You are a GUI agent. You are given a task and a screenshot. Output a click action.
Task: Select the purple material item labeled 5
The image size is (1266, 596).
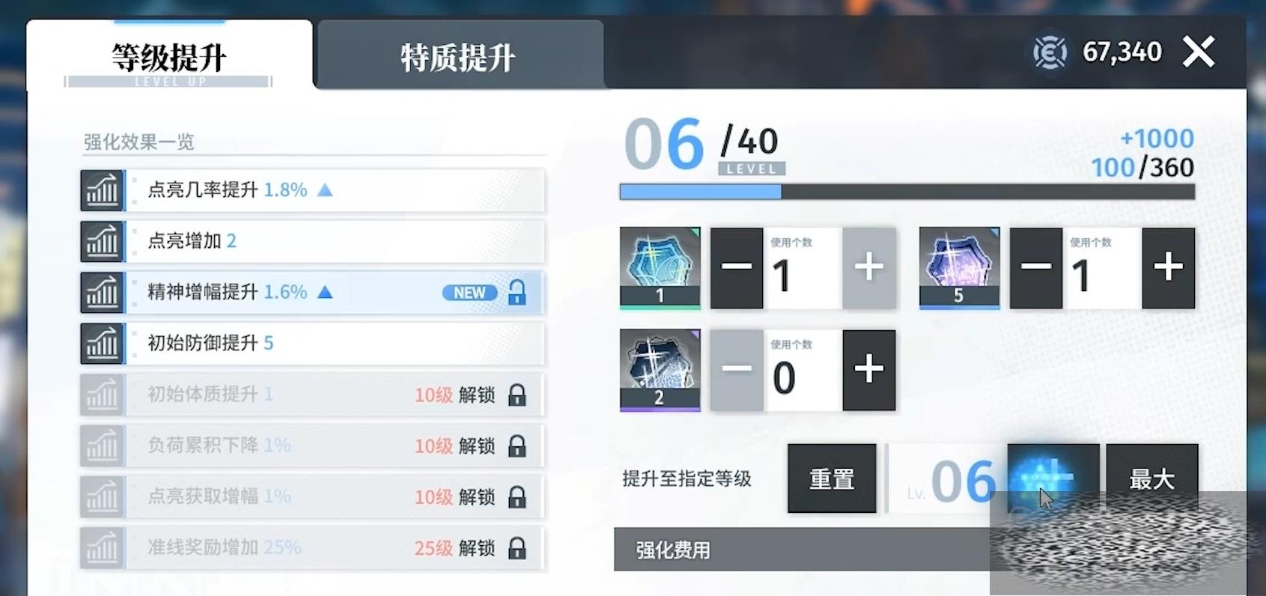tap(959, 268)
